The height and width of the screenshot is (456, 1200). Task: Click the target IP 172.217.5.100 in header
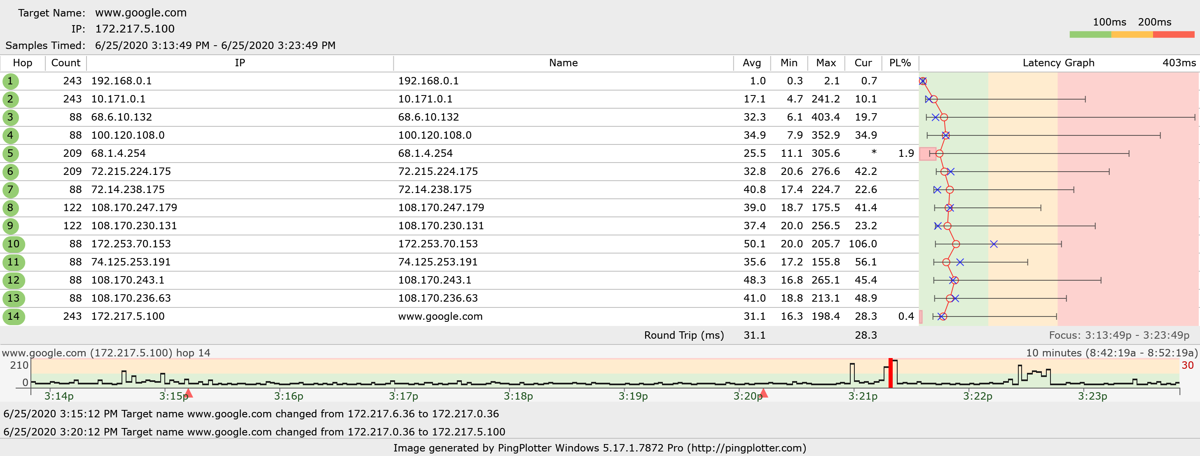(x=135, y=29)
